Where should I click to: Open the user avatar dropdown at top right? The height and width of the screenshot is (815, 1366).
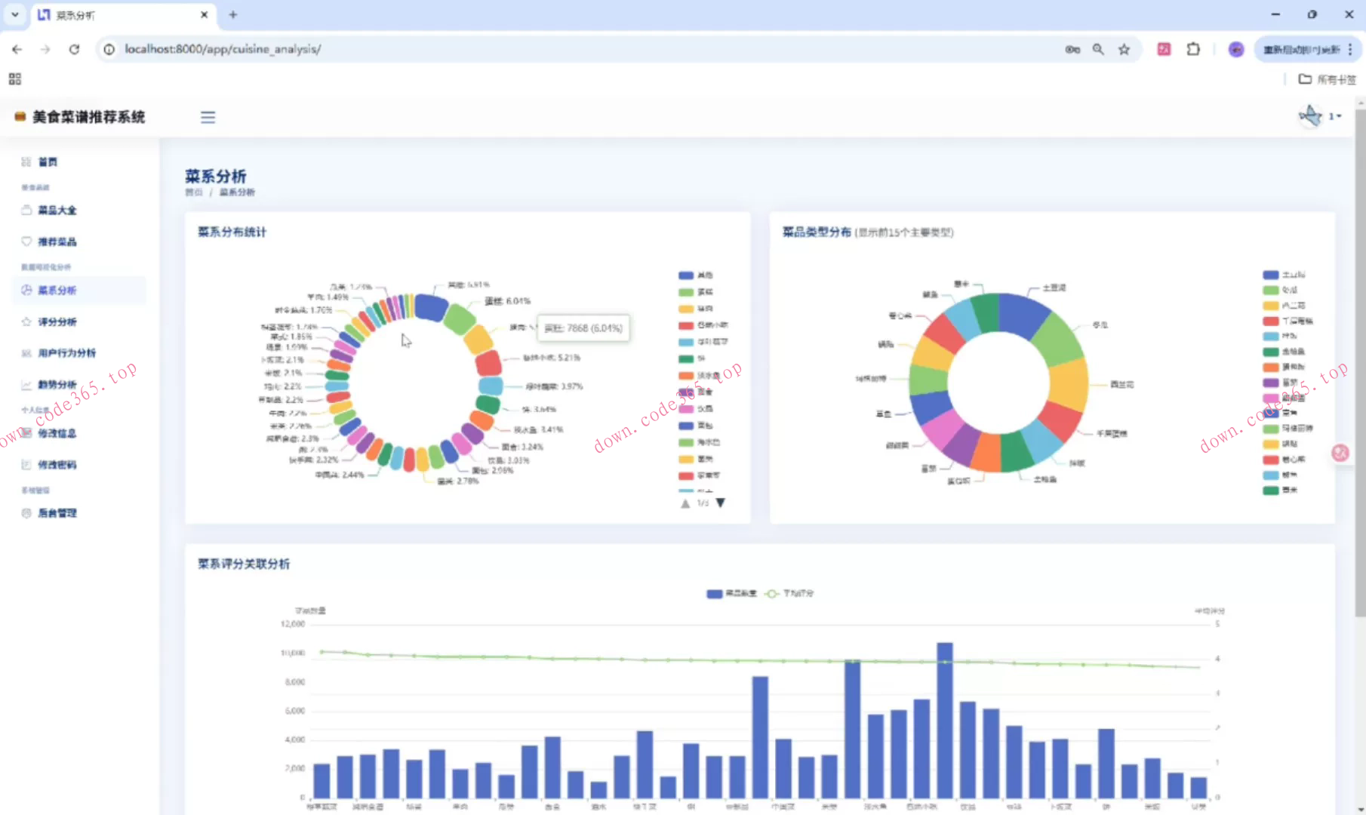(1318, 116)
